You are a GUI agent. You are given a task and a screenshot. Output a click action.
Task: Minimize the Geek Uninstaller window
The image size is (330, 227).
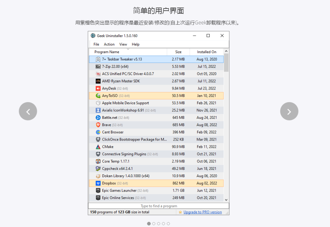click(x=194, y=35)
